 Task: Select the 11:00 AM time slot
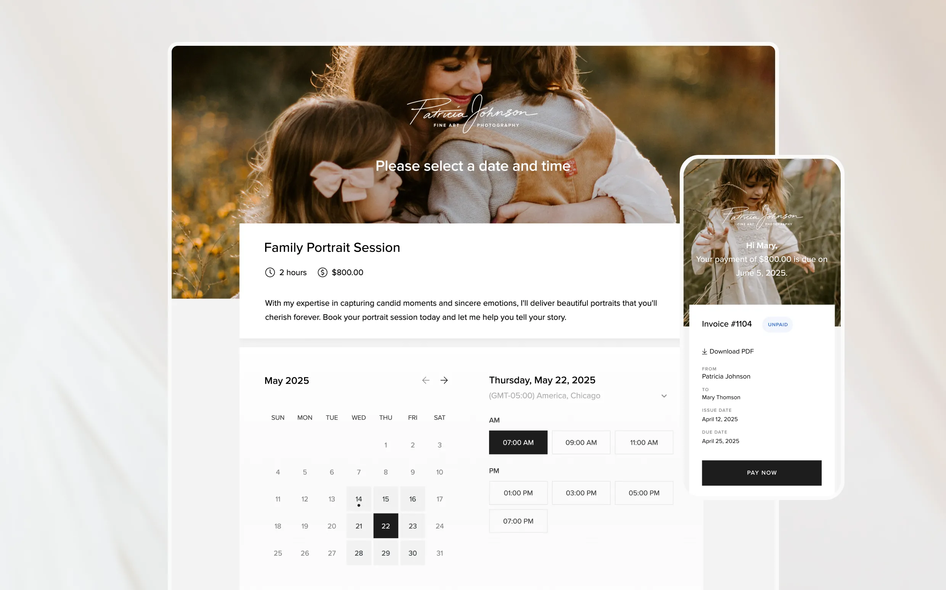coord(644,443)
